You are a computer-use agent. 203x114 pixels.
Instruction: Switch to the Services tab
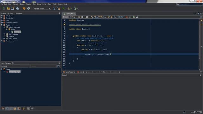[x=19, y=13]
